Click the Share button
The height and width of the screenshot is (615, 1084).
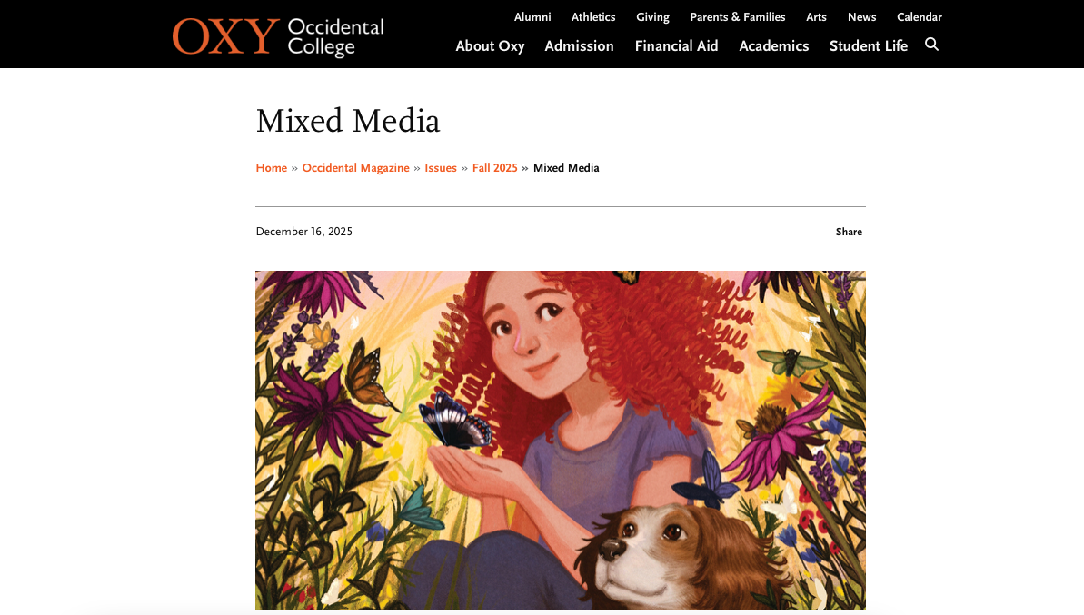tap(849, 233)
